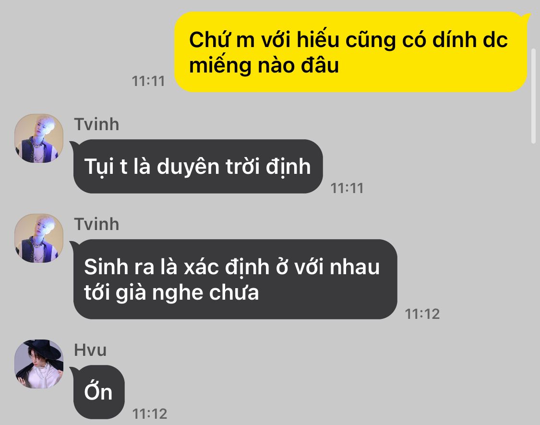Tap the "Ốn" message bubble from Hvu
This screenshot has width=540, height=425.
[x=99, y=392]
